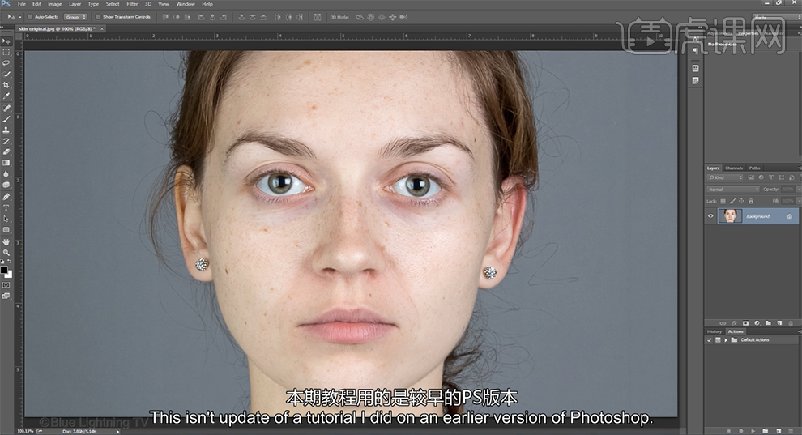Click 3D Rotate mode icon
This screenshot has width=802, height=435.
point(360,17)
